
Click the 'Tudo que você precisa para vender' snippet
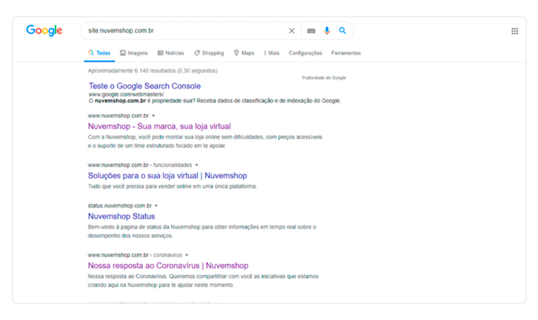172,187
